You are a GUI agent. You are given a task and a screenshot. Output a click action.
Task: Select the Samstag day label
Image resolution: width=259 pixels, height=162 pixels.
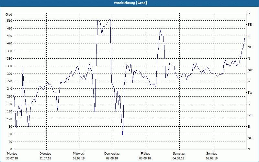point(179,154)
